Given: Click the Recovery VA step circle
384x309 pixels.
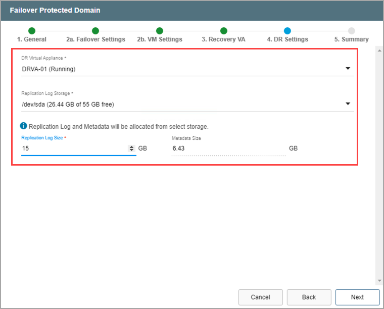Looking at the screenshot, I should tap(224, 31).
